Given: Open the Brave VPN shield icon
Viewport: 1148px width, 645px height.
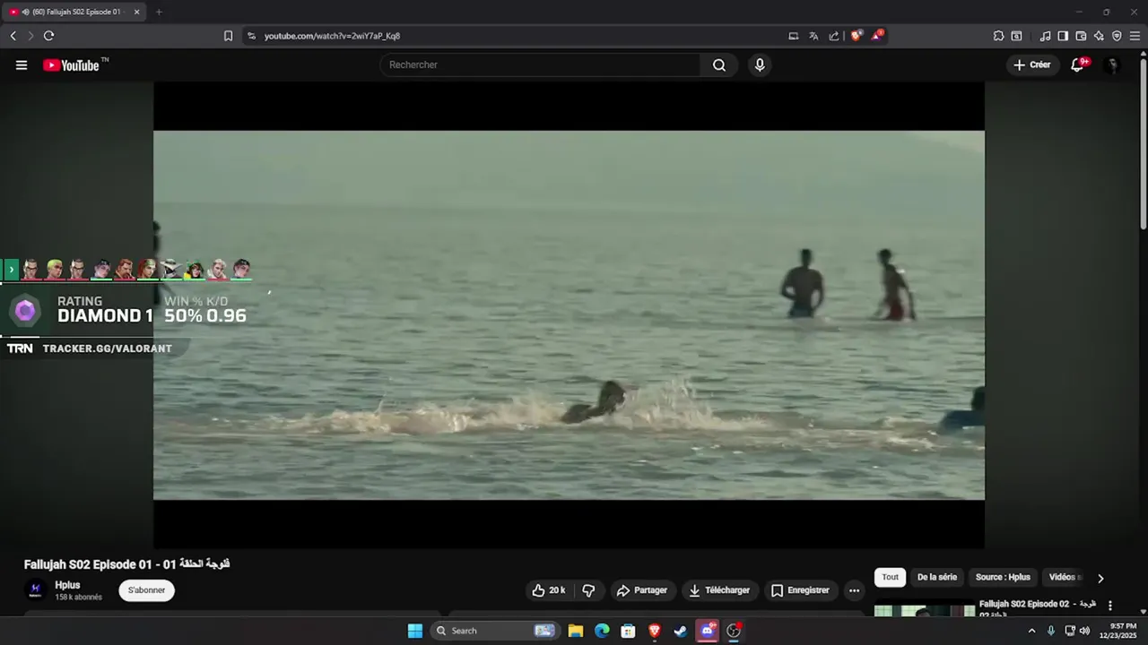Looking at the screenshot, I should click(1117, 36).
